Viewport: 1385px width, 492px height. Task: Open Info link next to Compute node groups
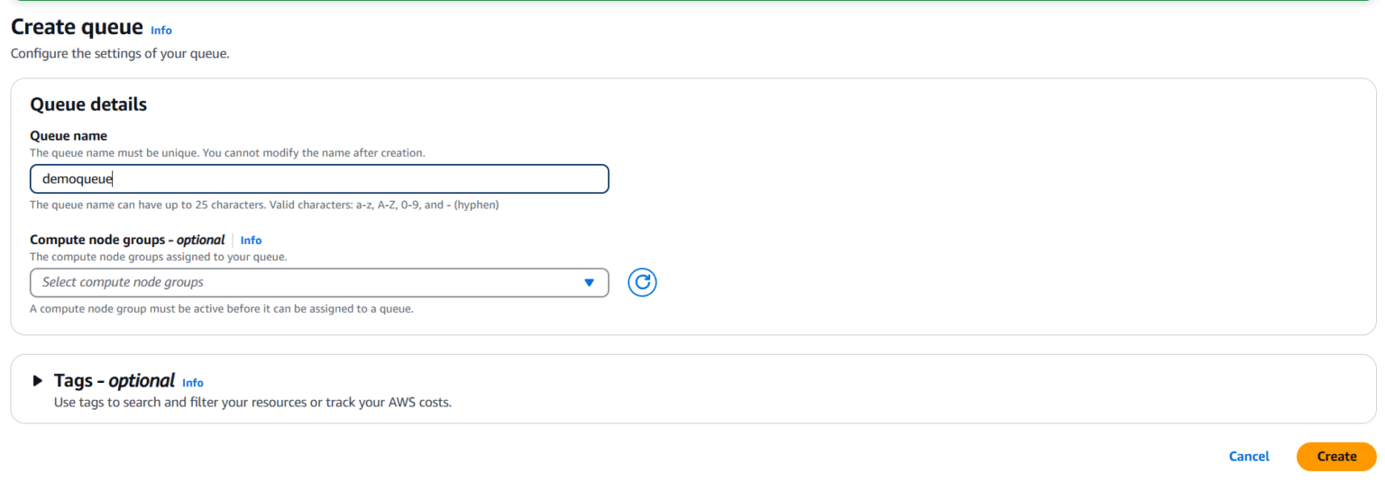pos(251,241)
